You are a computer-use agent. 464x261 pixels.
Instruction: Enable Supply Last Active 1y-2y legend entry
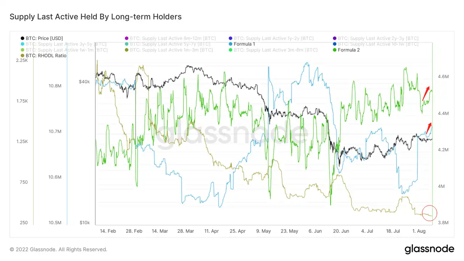[271, 38]
